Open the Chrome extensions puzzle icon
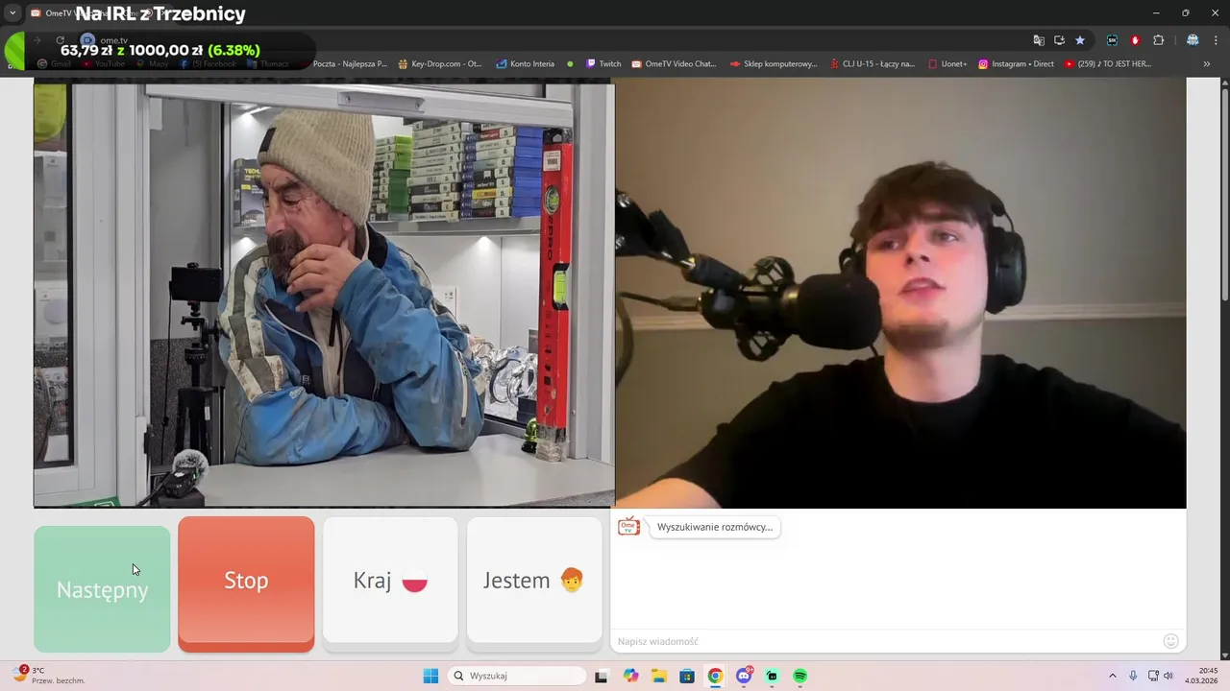This screenshot has width=1230, height=691. (1158, 40)
